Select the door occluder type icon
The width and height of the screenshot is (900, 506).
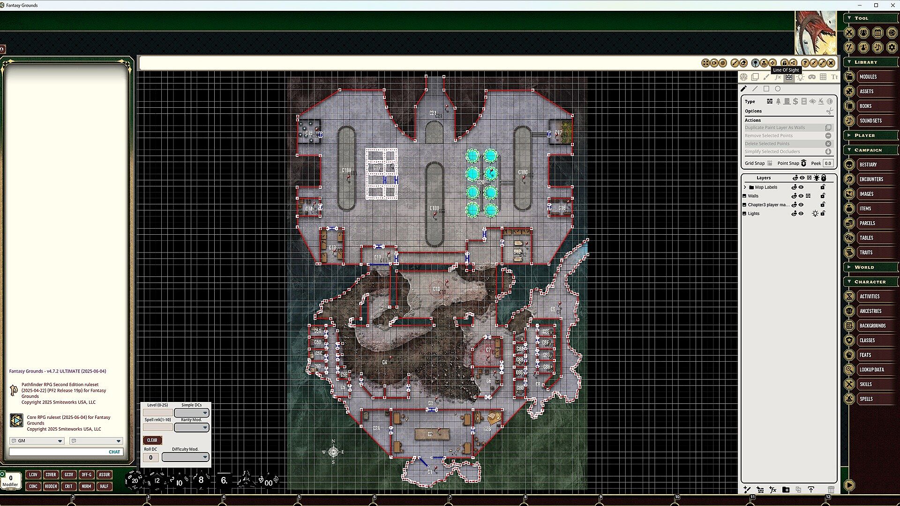click(787, 101)
